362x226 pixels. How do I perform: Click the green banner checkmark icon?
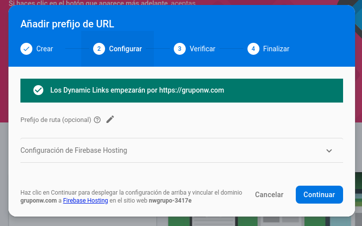click(38, 90)
